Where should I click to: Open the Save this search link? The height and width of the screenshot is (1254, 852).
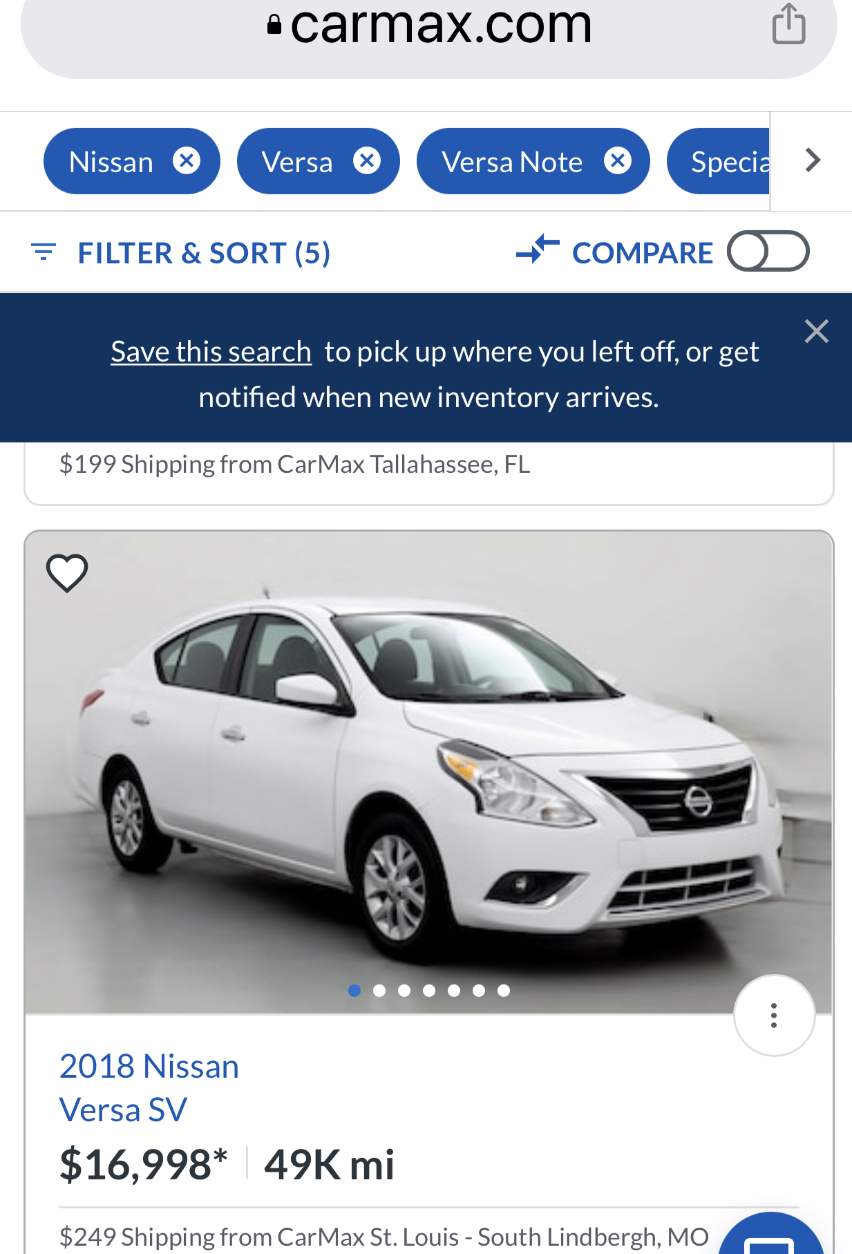tap(211, 352)
